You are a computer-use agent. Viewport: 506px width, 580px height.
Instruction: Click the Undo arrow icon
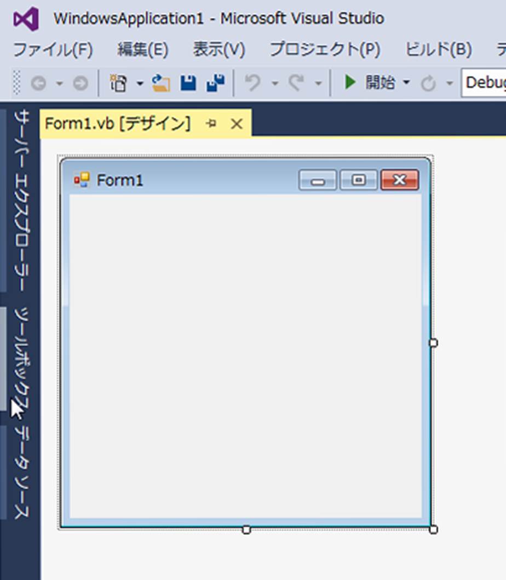coord(252,83)
